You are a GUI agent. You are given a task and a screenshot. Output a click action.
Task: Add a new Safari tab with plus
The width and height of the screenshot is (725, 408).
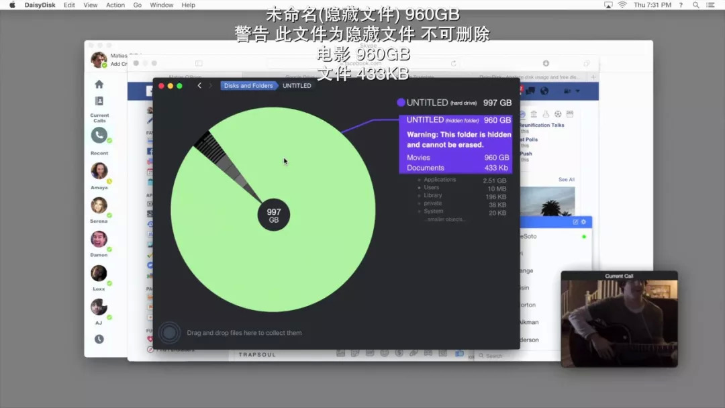tap(593, 77)
